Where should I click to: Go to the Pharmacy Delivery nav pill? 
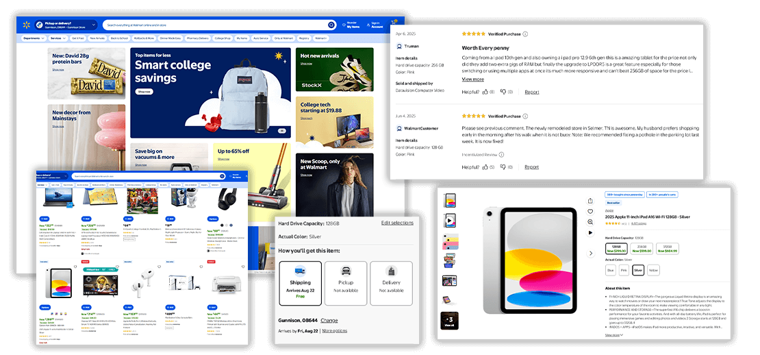[x=198, y=38]
